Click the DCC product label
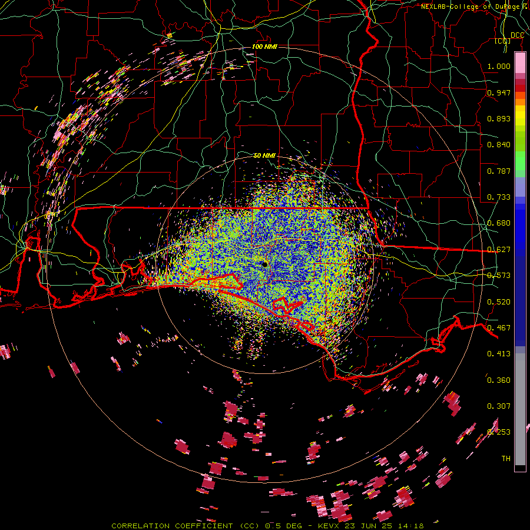 [517, 35]
